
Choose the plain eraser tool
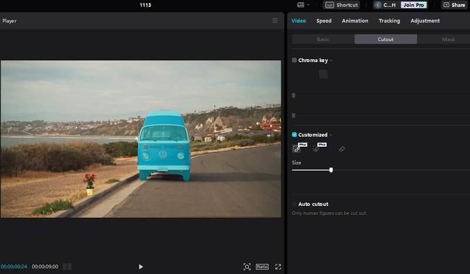(342, 149)
